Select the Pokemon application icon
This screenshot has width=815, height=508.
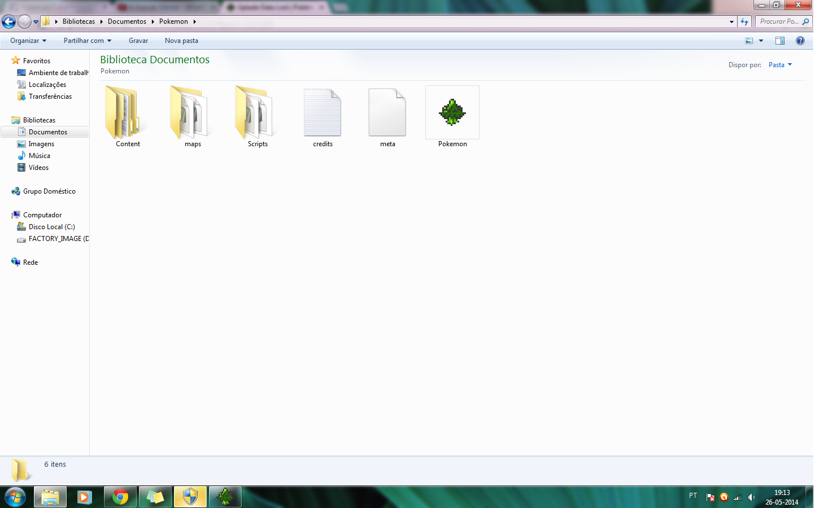tap(452, 112)
